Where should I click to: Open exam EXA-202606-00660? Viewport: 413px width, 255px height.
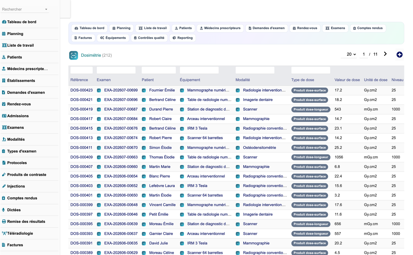121,167
